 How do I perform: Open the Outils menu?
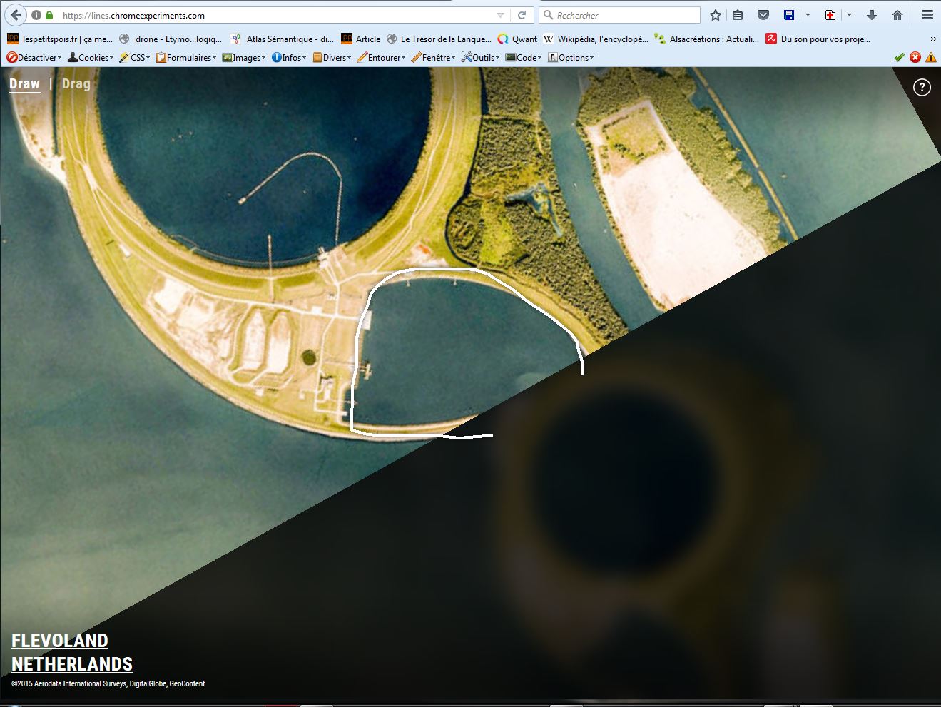click(x=480, y=57)
